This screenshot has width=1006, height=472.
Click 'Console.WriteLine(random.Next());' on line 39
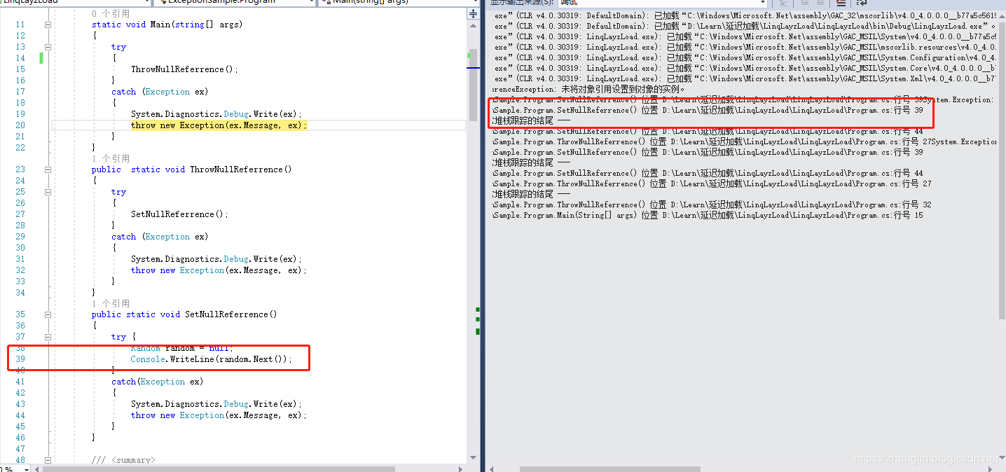tap(212, 359)
